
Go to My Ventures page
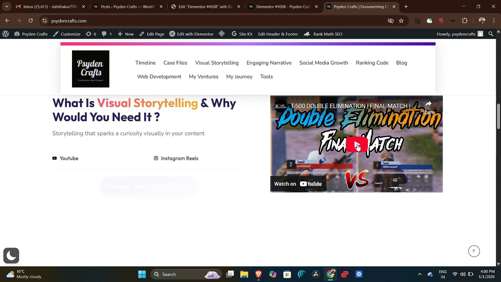(x=204, y=76)
